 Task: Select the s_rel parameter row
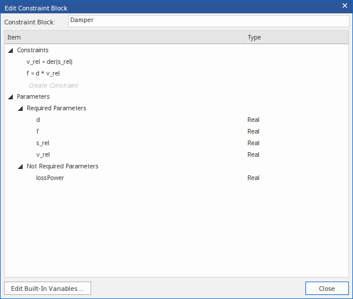click(43, 143)
